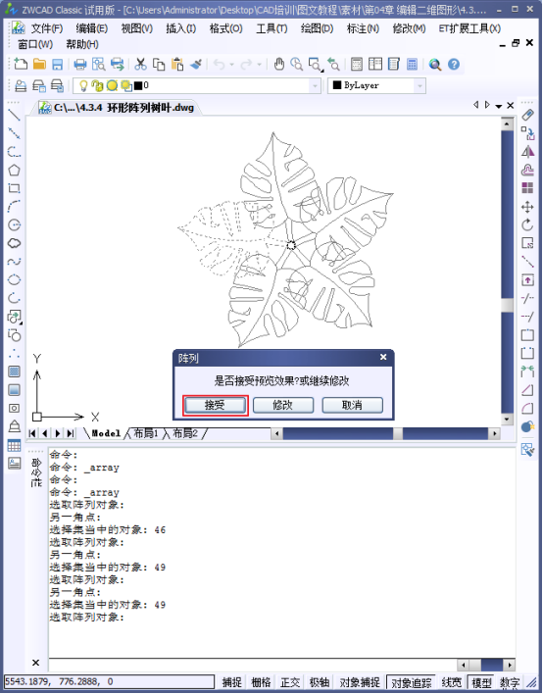543x694 pixels.
Task: Open the document tab list arrow
Action: (499, 106)
